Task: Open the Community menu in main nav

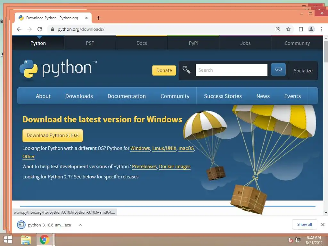Action: pyautogui.click(x=175, y=96)
